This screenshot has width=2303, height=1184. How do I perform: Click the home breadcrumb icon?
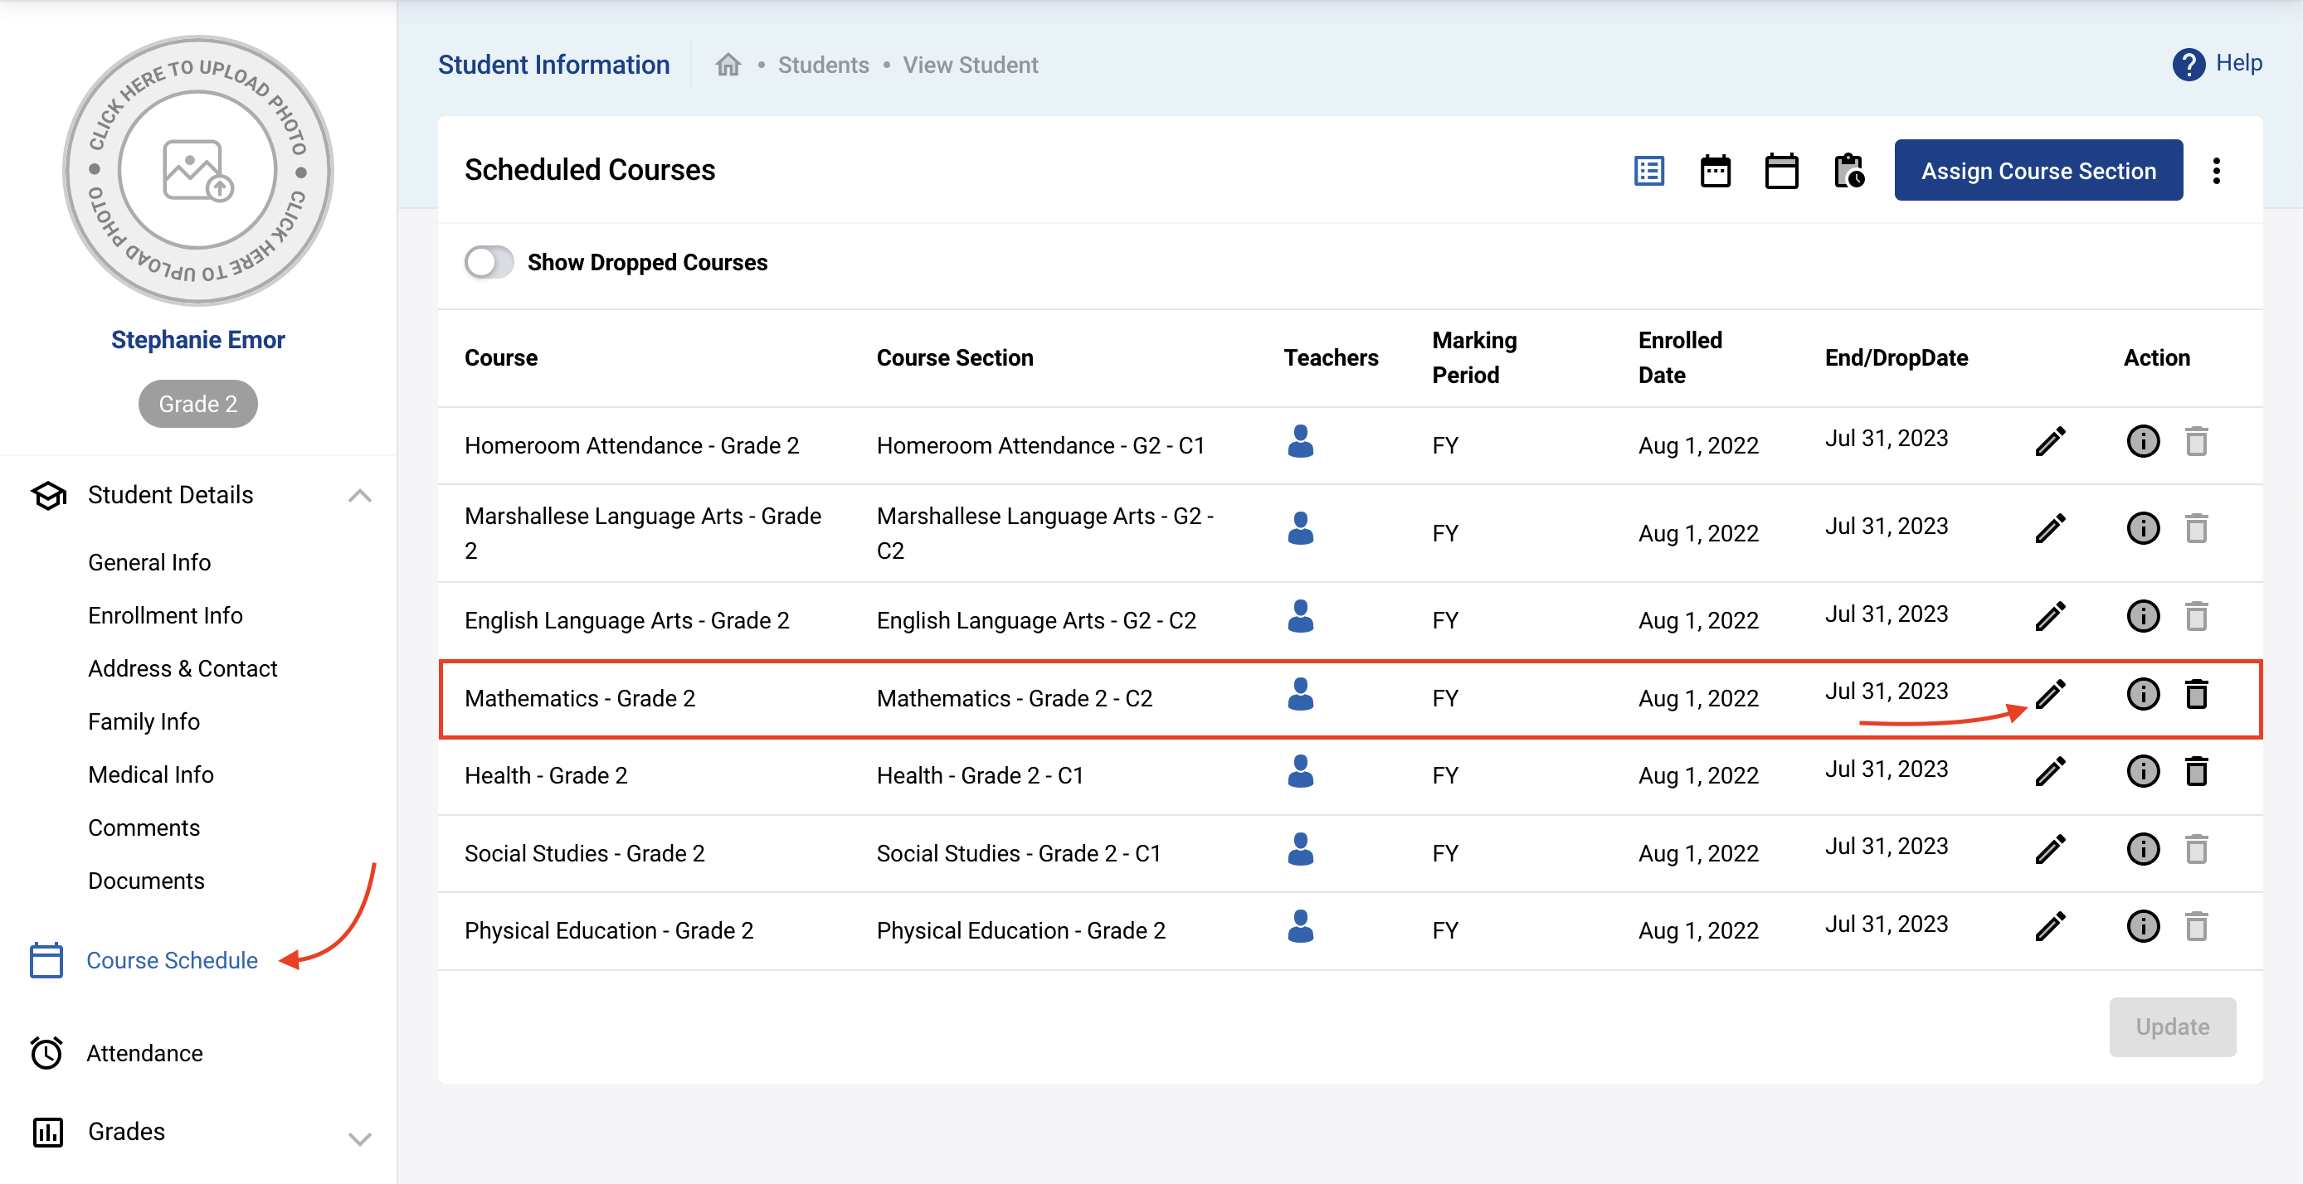click(728, 66)
